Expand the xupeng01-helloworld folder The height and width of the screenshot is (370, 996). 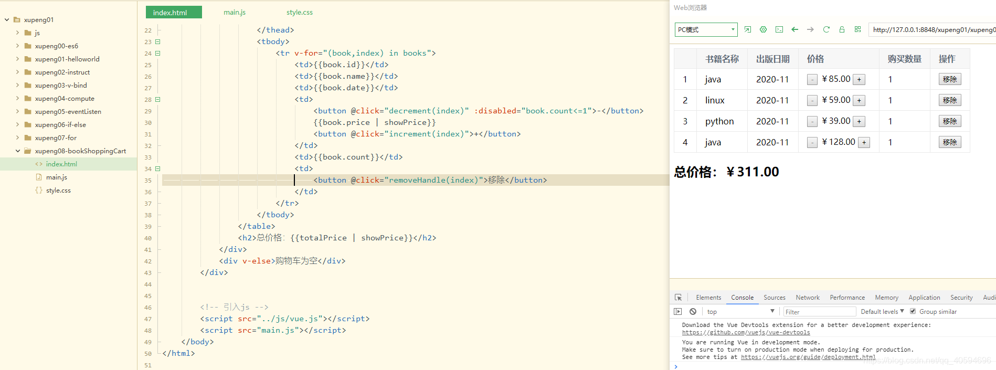(x=17, y=59)
